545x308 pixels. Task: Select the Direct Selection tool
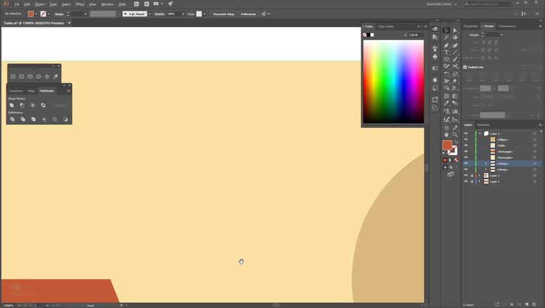(x=455, y=31)
